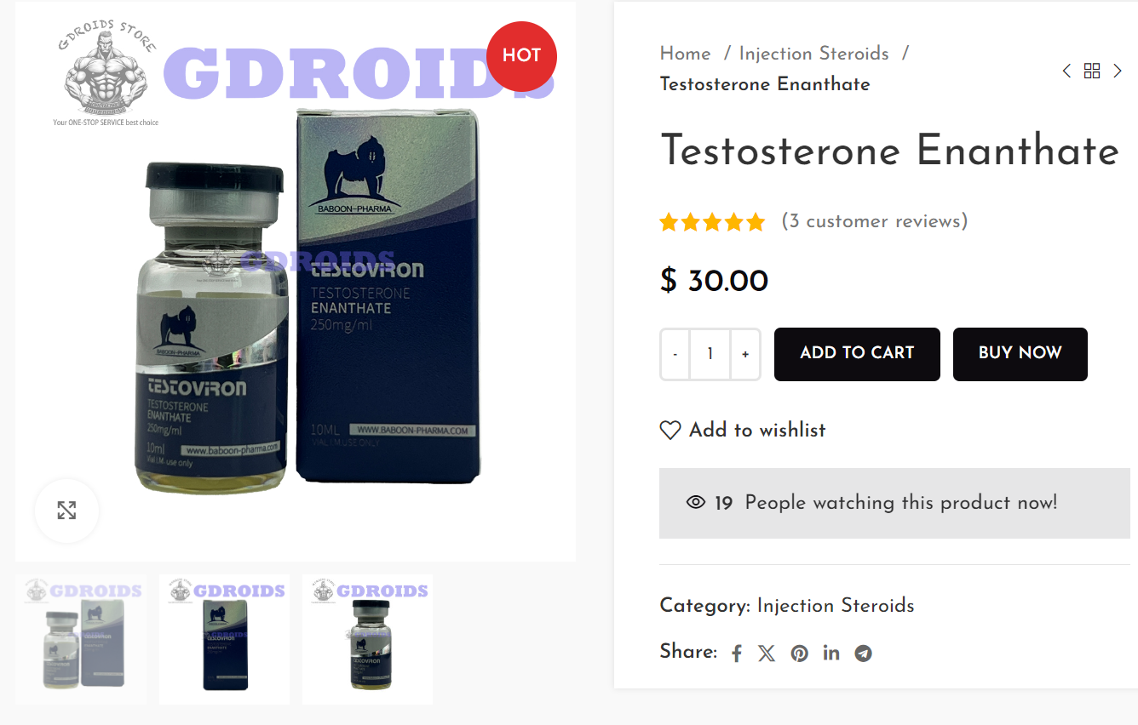
Task: Click the quantity input field
Action: point(710,354)
